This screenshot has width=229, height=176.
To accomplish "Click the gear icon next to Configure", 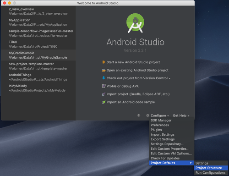I will coord(147,115).
